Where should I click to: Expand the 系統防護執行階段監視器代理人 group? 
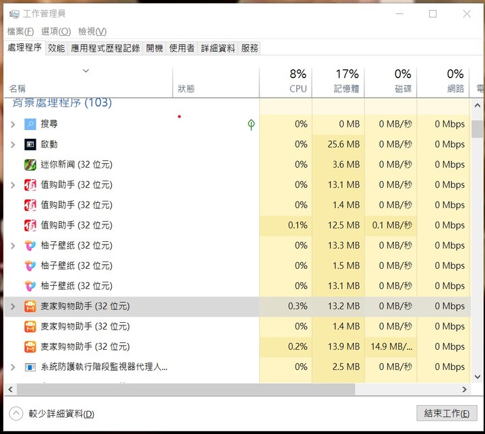(13, 367)
